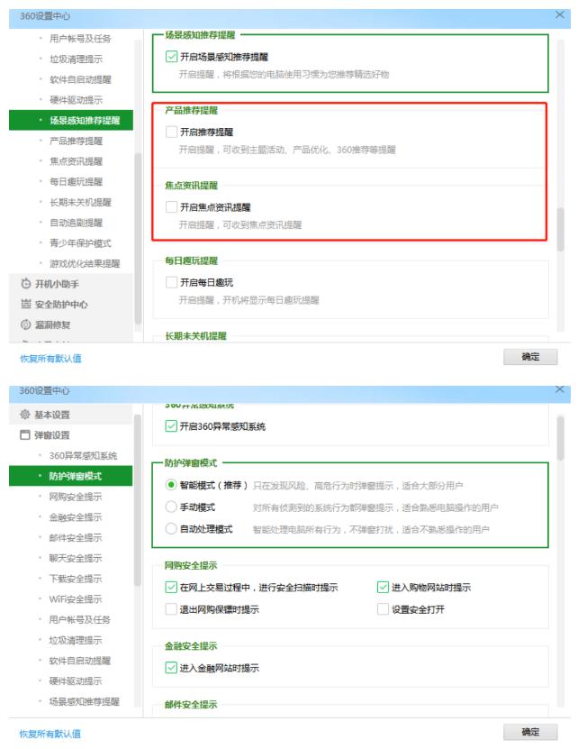
Task: Click the shield icon beside 安全防护中心
Action: (26, 304)
